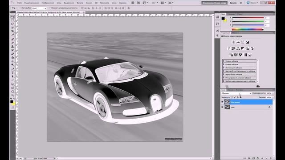Create a new layer
The height and width of the screenshot is (160, 285).
(266, 158)
